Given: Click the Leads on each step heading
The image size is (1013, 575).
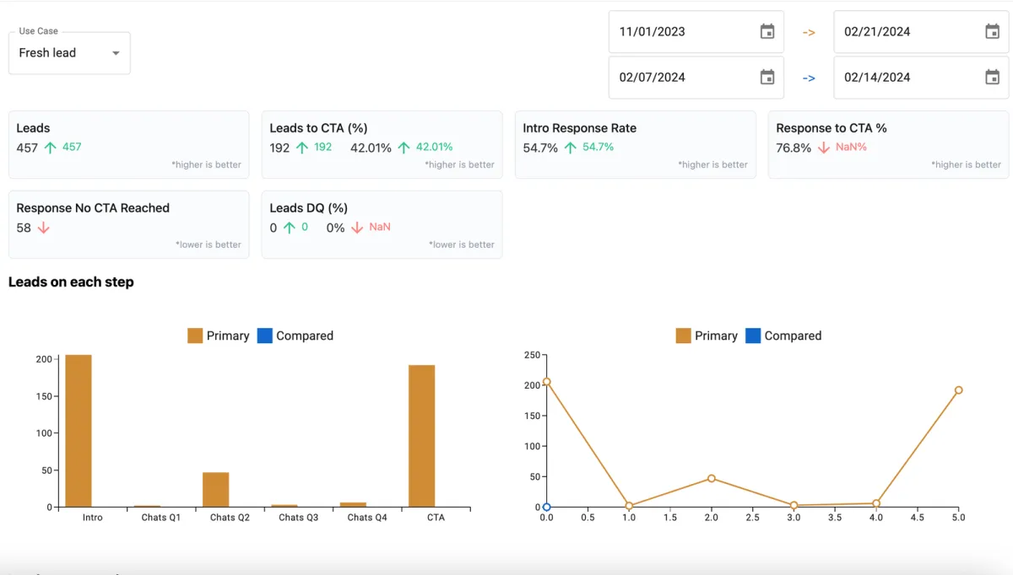Looking at the screenshot, I should click(71, 282).
